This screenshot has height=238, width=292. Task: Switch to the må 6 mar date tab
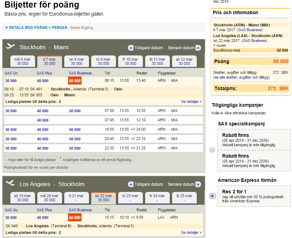click(22, 61)
